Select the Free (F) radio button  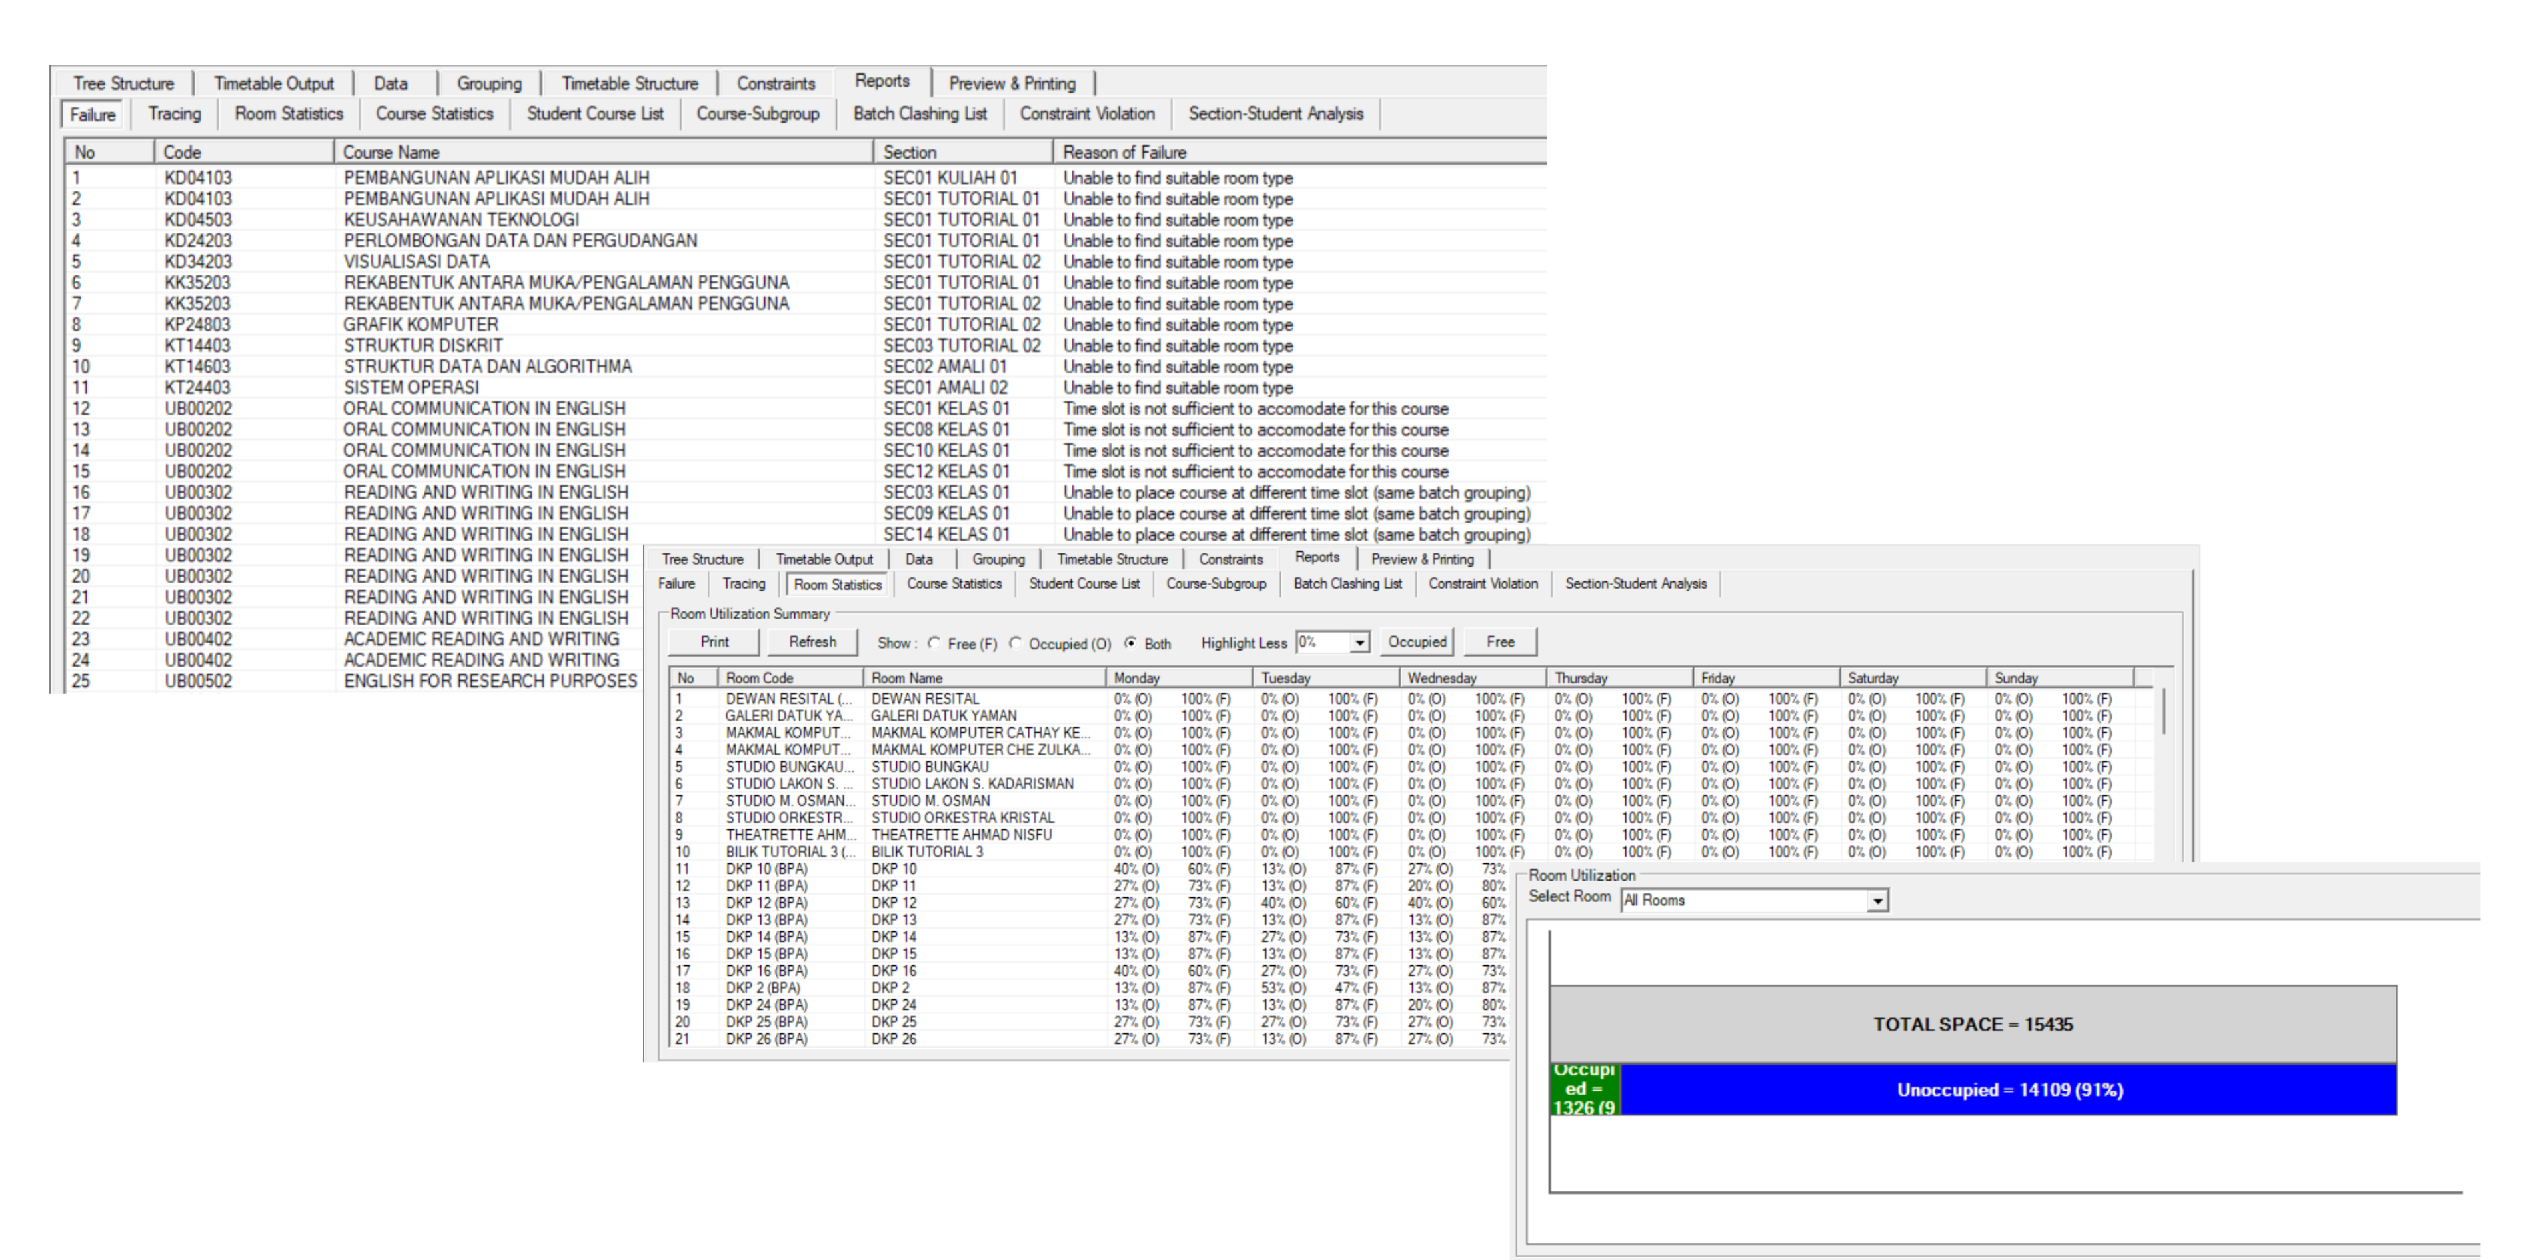click(x=934, y=643)
